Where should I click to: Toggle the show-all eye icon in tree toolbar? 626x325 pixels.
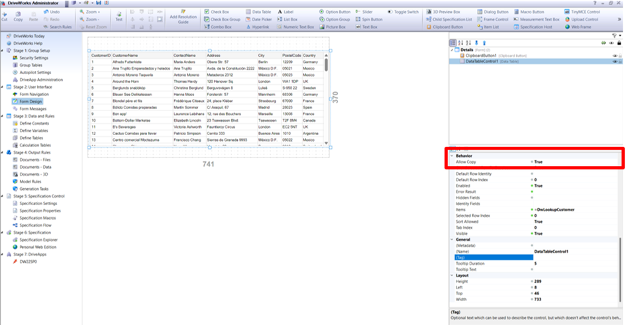(x=611, y=42)
